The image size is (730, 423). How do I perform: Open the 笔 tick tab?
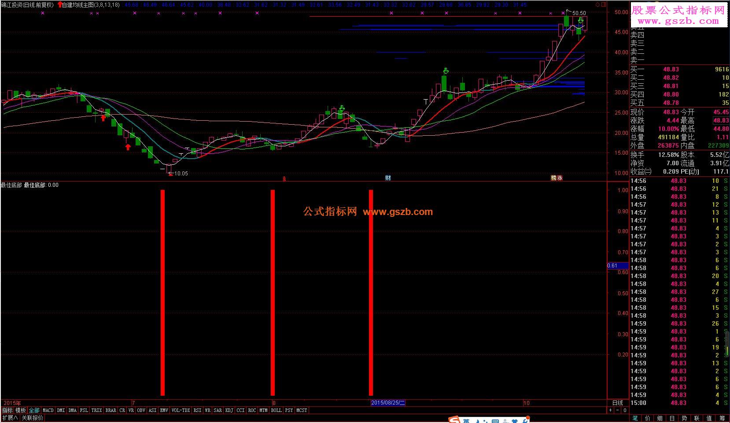635,418
